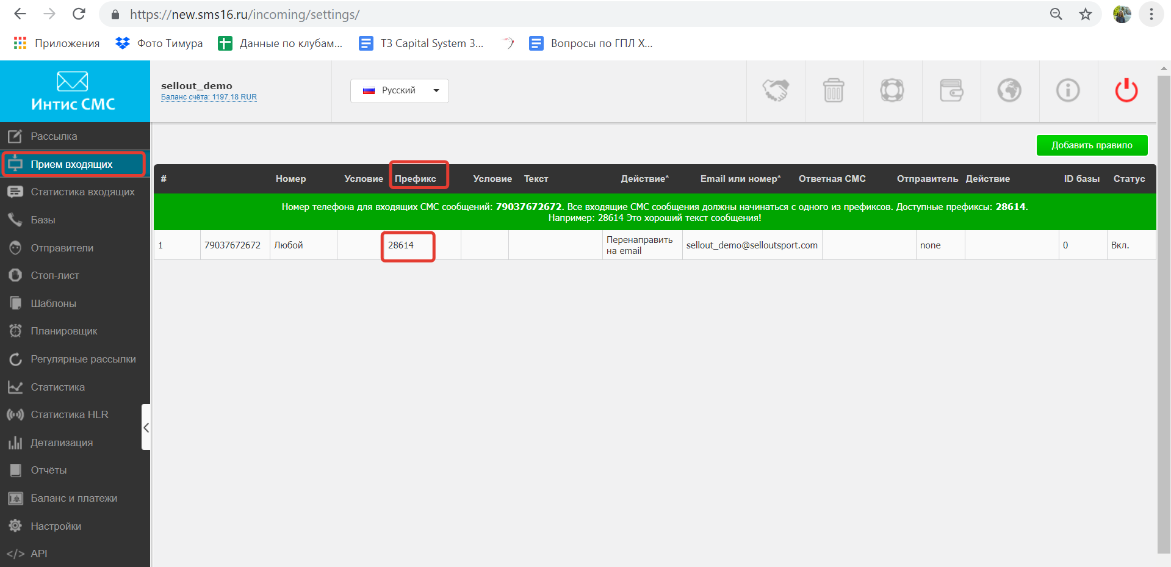The image size is (1171, 567).
Task: Click the Chrome profile avatar
Action: click(x=1122, y=14)
